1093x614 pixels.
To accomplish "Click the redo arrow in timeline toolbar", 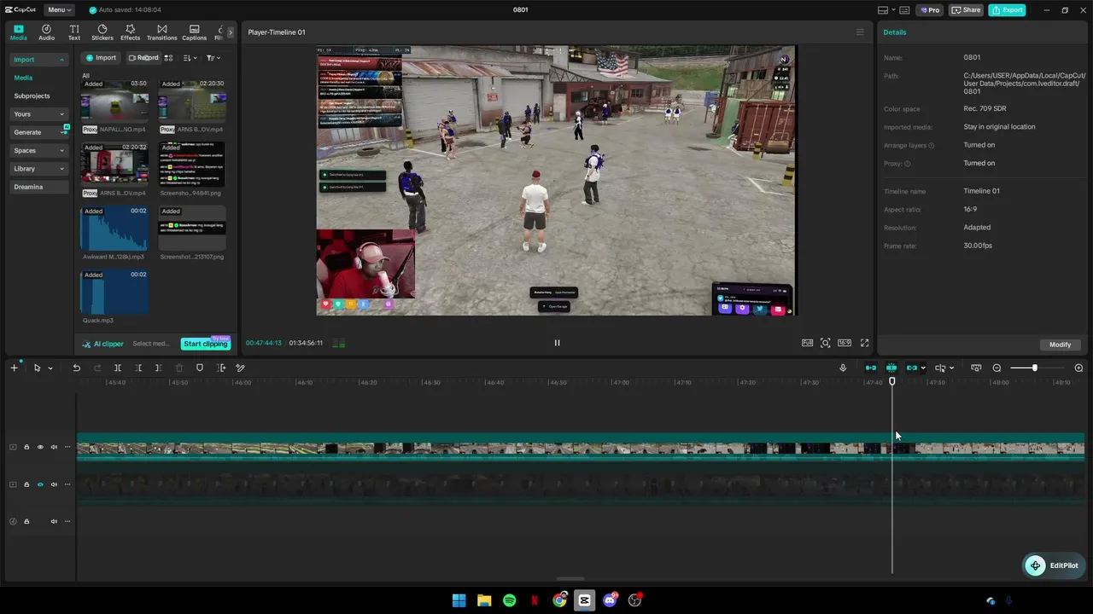I will pyautogui.click(x=96, y=368).
